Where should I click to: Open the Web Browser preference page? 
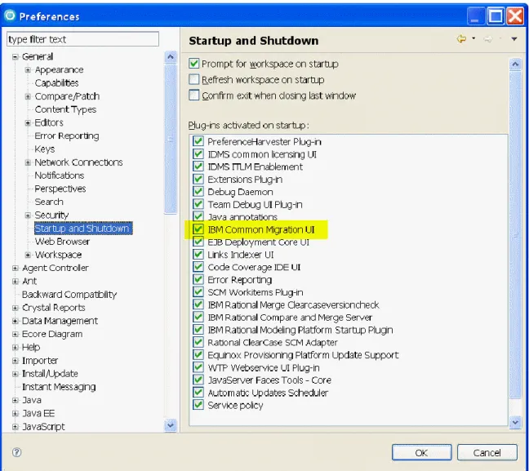[62, 242]
